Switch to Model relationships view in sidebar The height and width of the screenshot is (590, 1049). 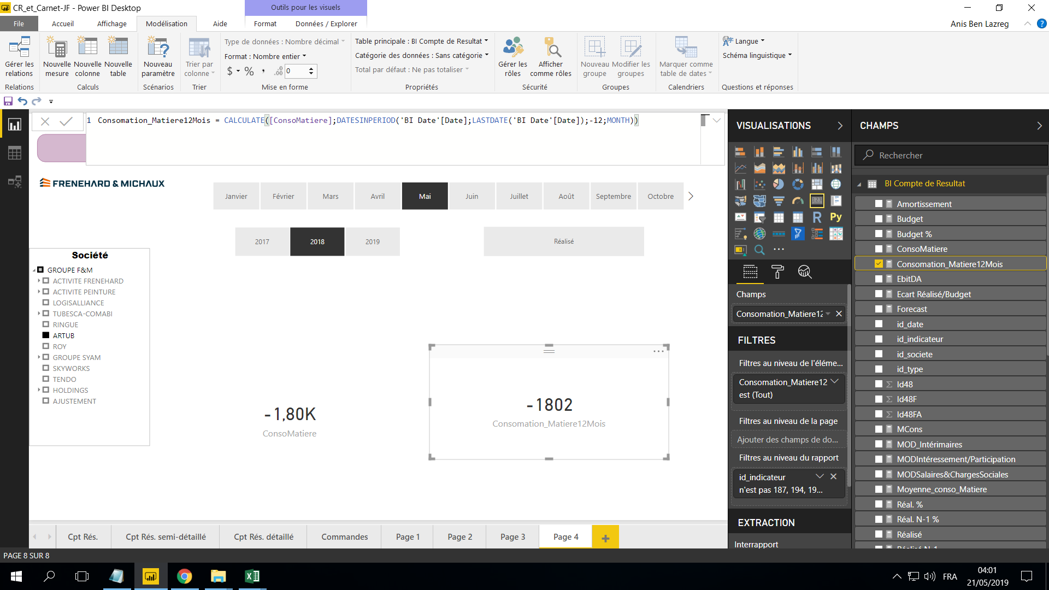click(15, 181)
